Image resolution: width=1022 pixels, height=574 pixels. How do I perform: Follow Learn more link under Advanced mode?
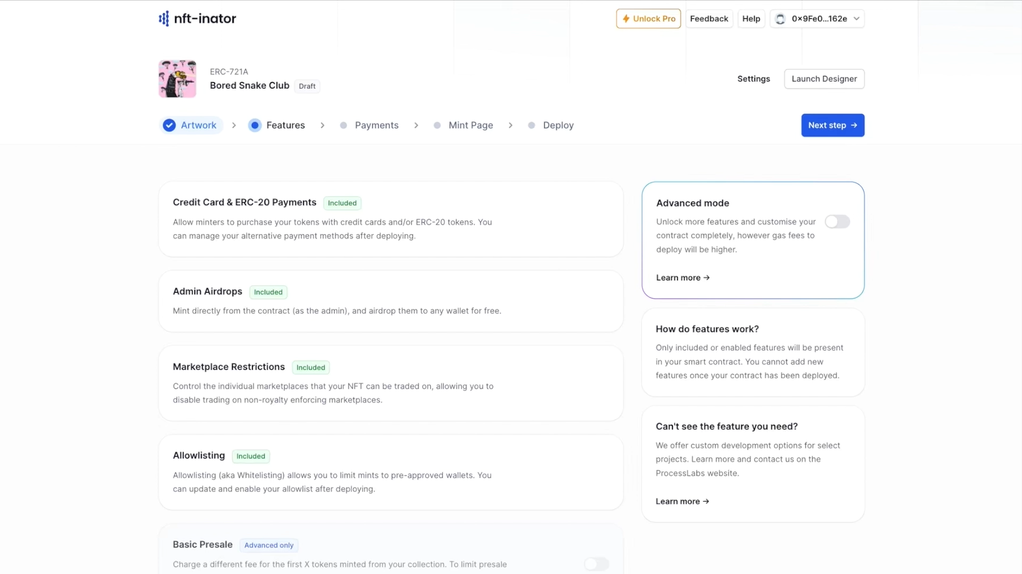(x=682, y=277)
